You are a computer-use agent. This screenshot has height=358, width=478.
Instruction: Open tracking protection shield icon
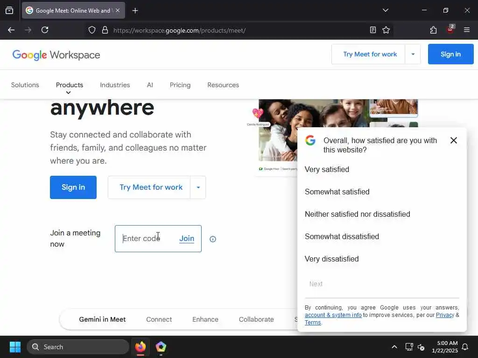pyautogui.click(x=92, y=30)
